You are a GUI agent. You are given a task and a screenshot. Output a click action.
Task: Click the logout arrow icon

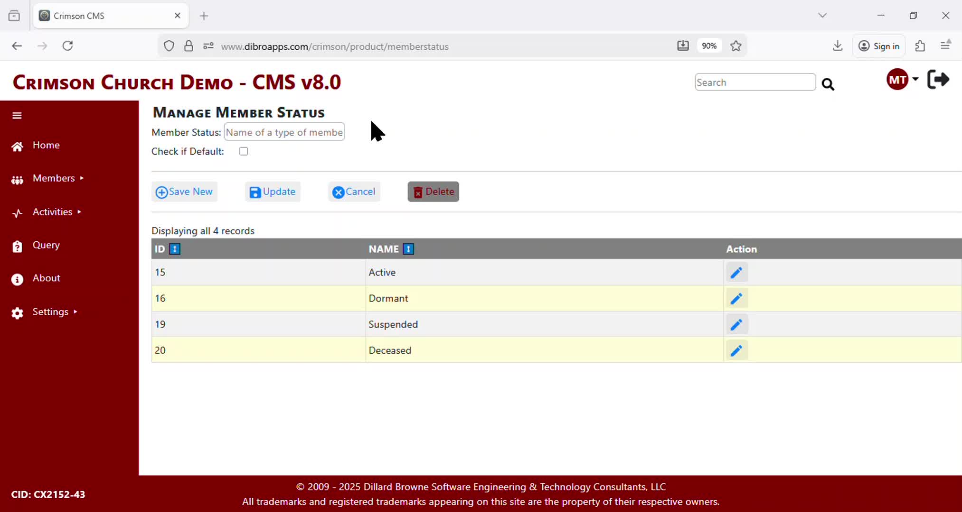(938, 80)
